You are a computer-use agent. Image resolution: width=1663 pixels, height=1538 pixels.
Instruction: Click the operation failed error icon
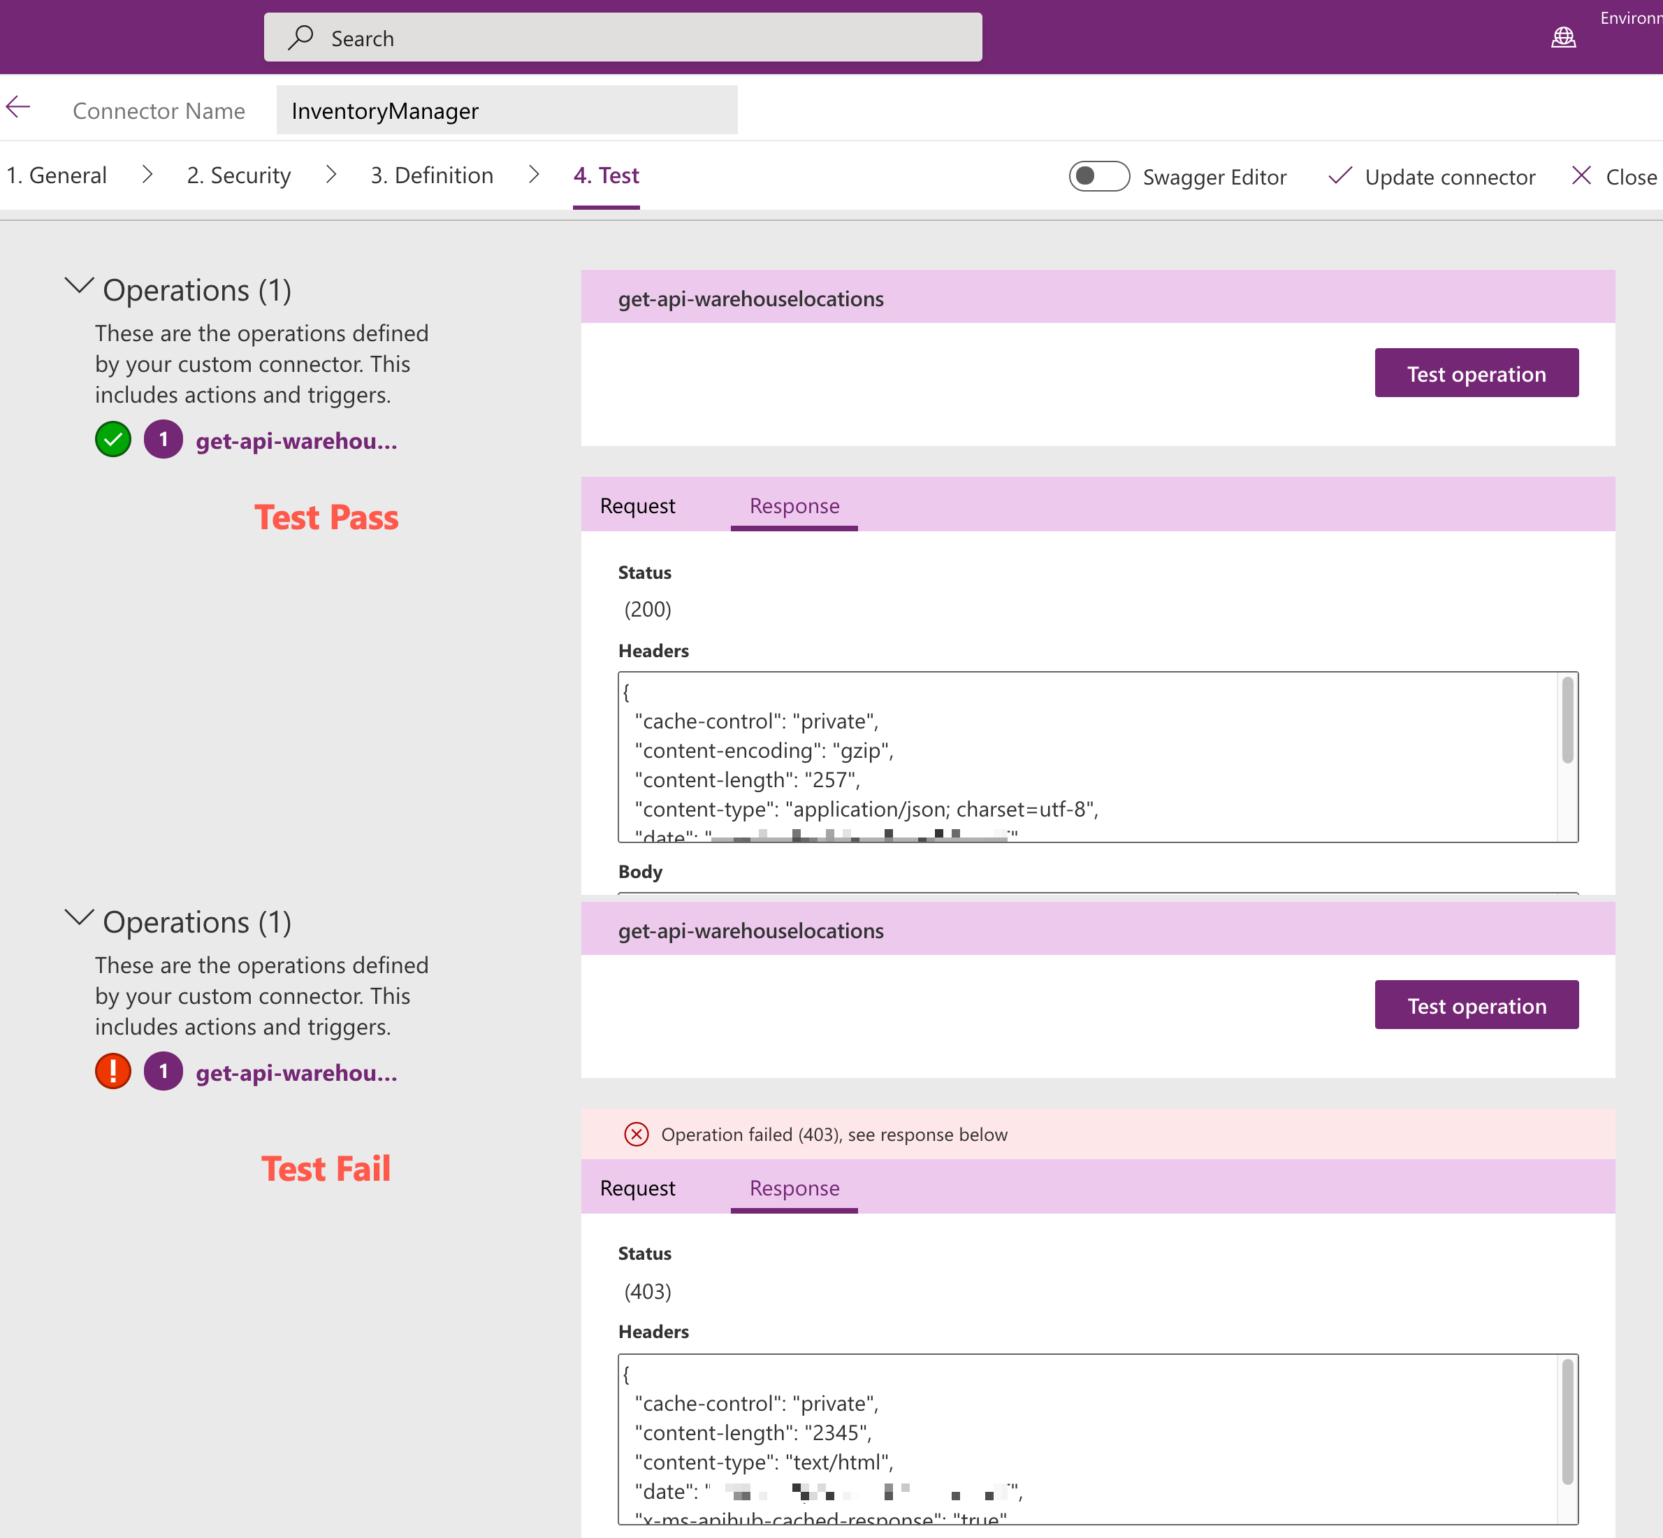pyautogui.click(x=637, y=1135)
